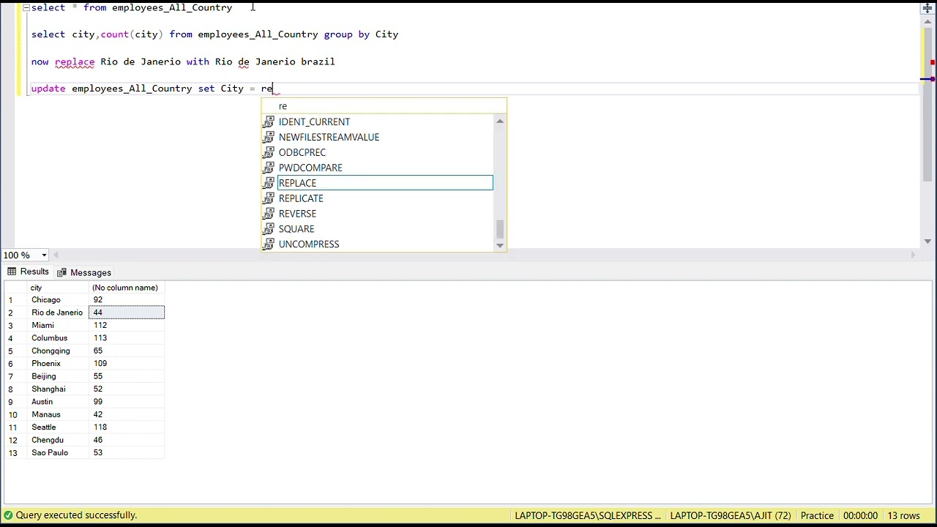Viewport: 937px width, 527px height.
Task: Select the Phoenix cell
Action: (x=58, y=364)
